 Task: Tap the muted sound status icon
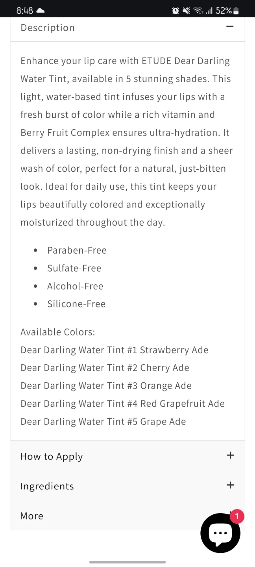tap(187, 11)
